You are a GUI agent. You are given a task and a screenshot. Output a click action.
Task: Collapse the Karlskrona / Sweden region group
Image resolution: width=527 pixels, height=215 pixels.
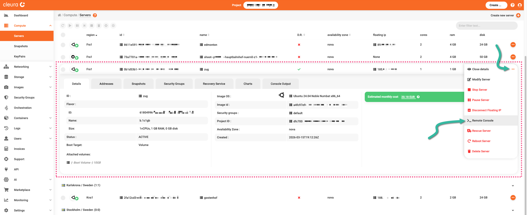[x=513, y=185]
